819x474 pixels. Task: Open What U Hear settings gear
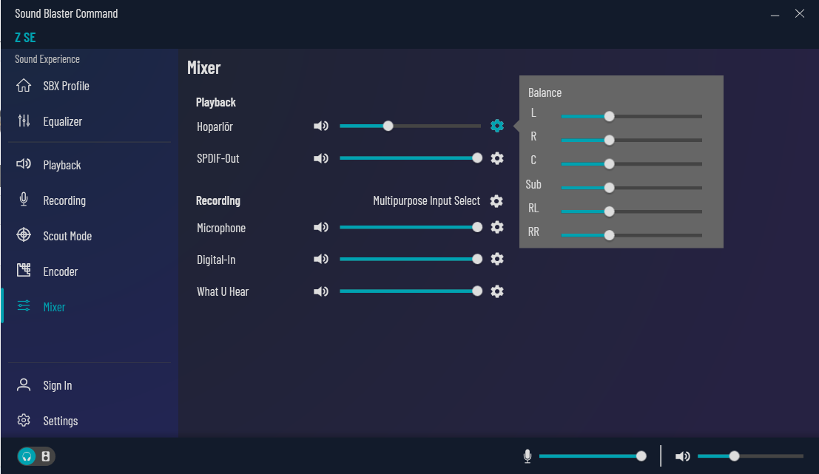(497, 291)
